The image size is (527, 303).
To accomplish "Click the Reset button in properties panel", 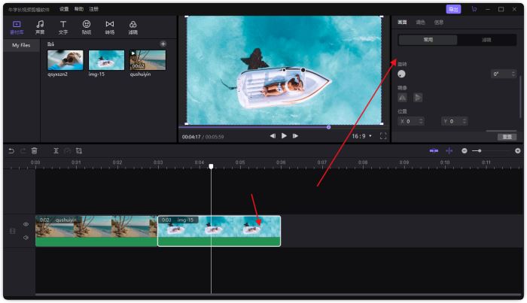I will (507, 137).
